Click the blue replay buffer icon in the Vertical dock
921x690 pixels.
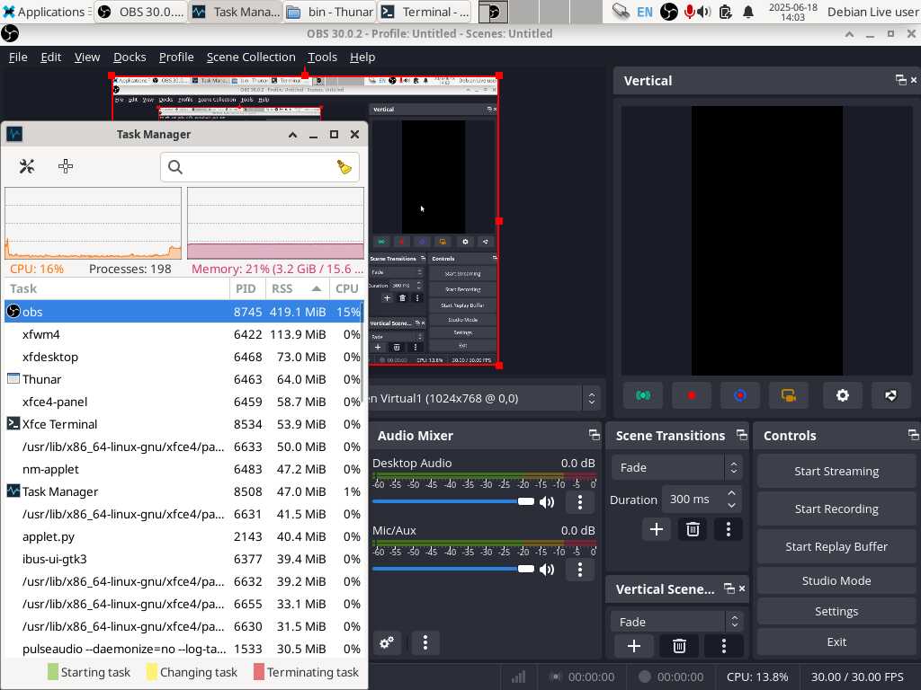(x=740, y=395)
